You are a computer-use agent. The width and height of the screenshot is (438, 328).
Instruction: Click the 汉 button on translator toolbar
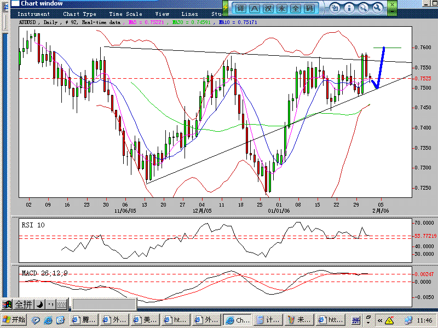click(x=268, y=8)
